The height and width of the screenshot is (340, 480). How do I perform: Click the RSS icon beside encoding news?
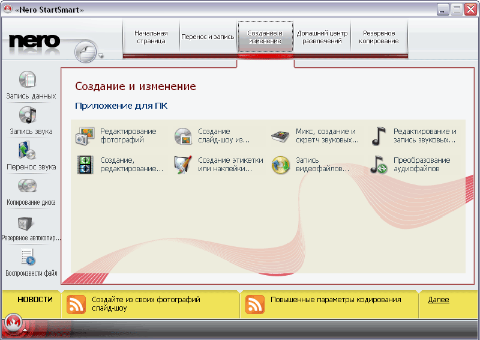point(254,305)
